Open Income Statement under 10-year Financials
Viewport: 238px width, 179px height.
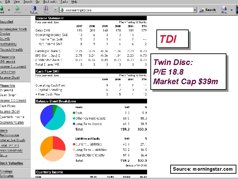(13, 67)
